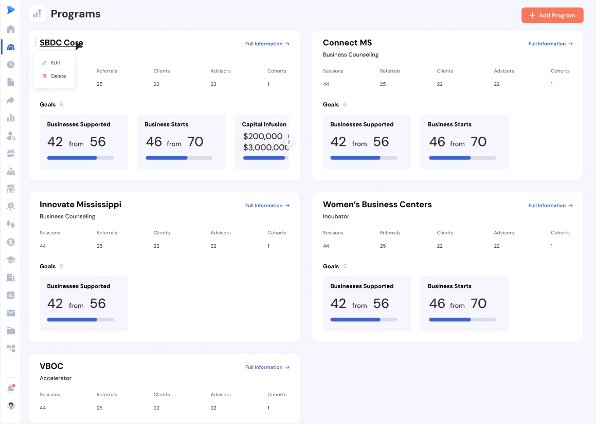Click the group checklist sidebar icon
596x424 pixels.
pos(11,153)
